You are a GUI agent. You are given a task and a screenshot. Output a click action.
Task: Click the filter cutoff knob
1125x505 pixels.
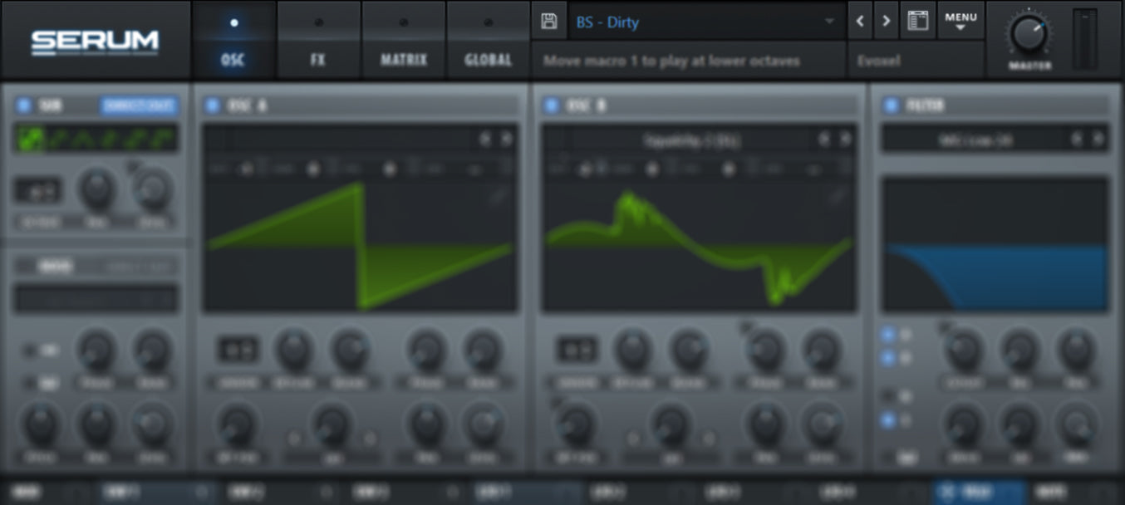[964, 350]
